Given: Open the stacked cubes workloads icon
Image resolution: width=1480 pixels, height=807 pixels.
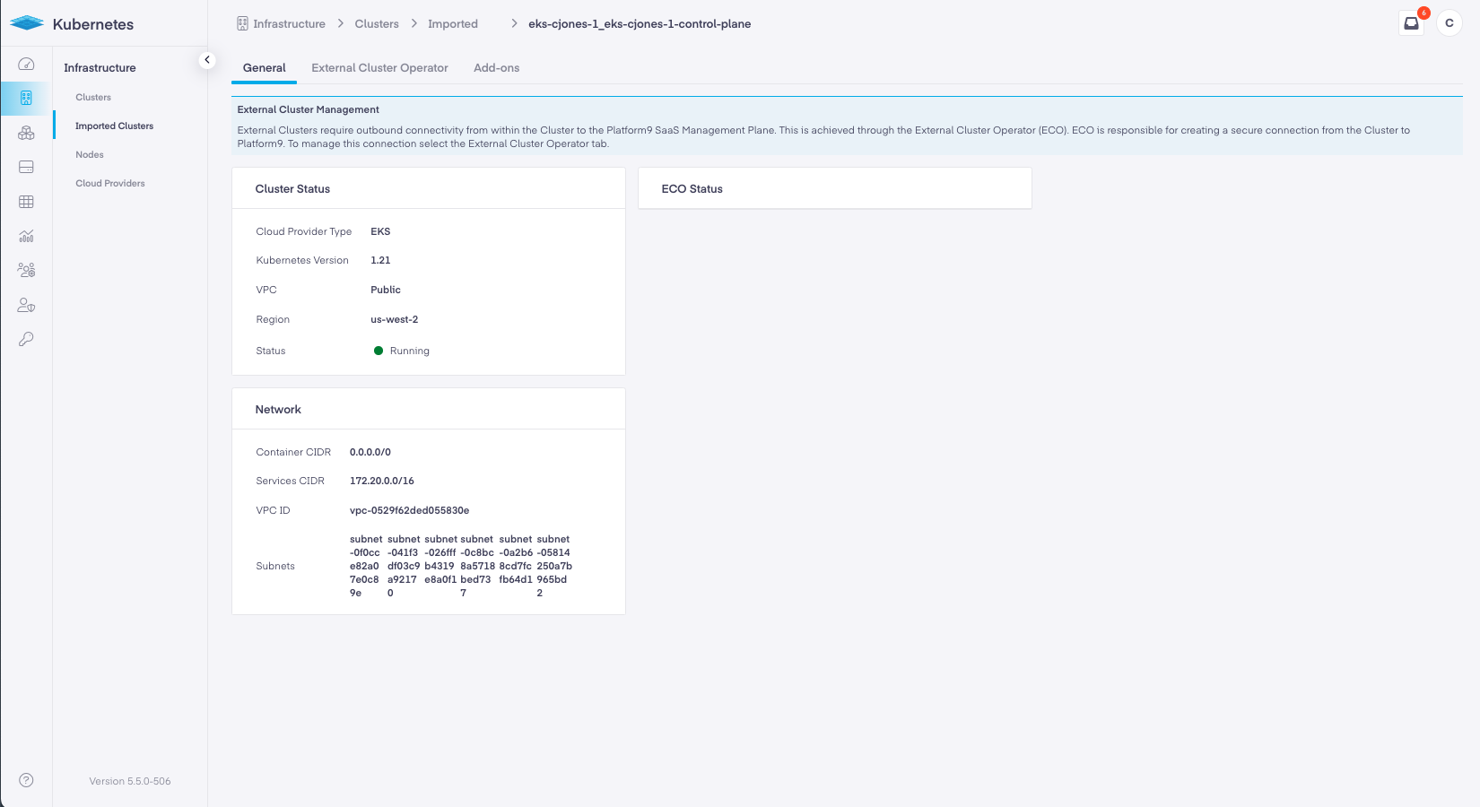Looking at the screenshot, I should tap(26, 133).
